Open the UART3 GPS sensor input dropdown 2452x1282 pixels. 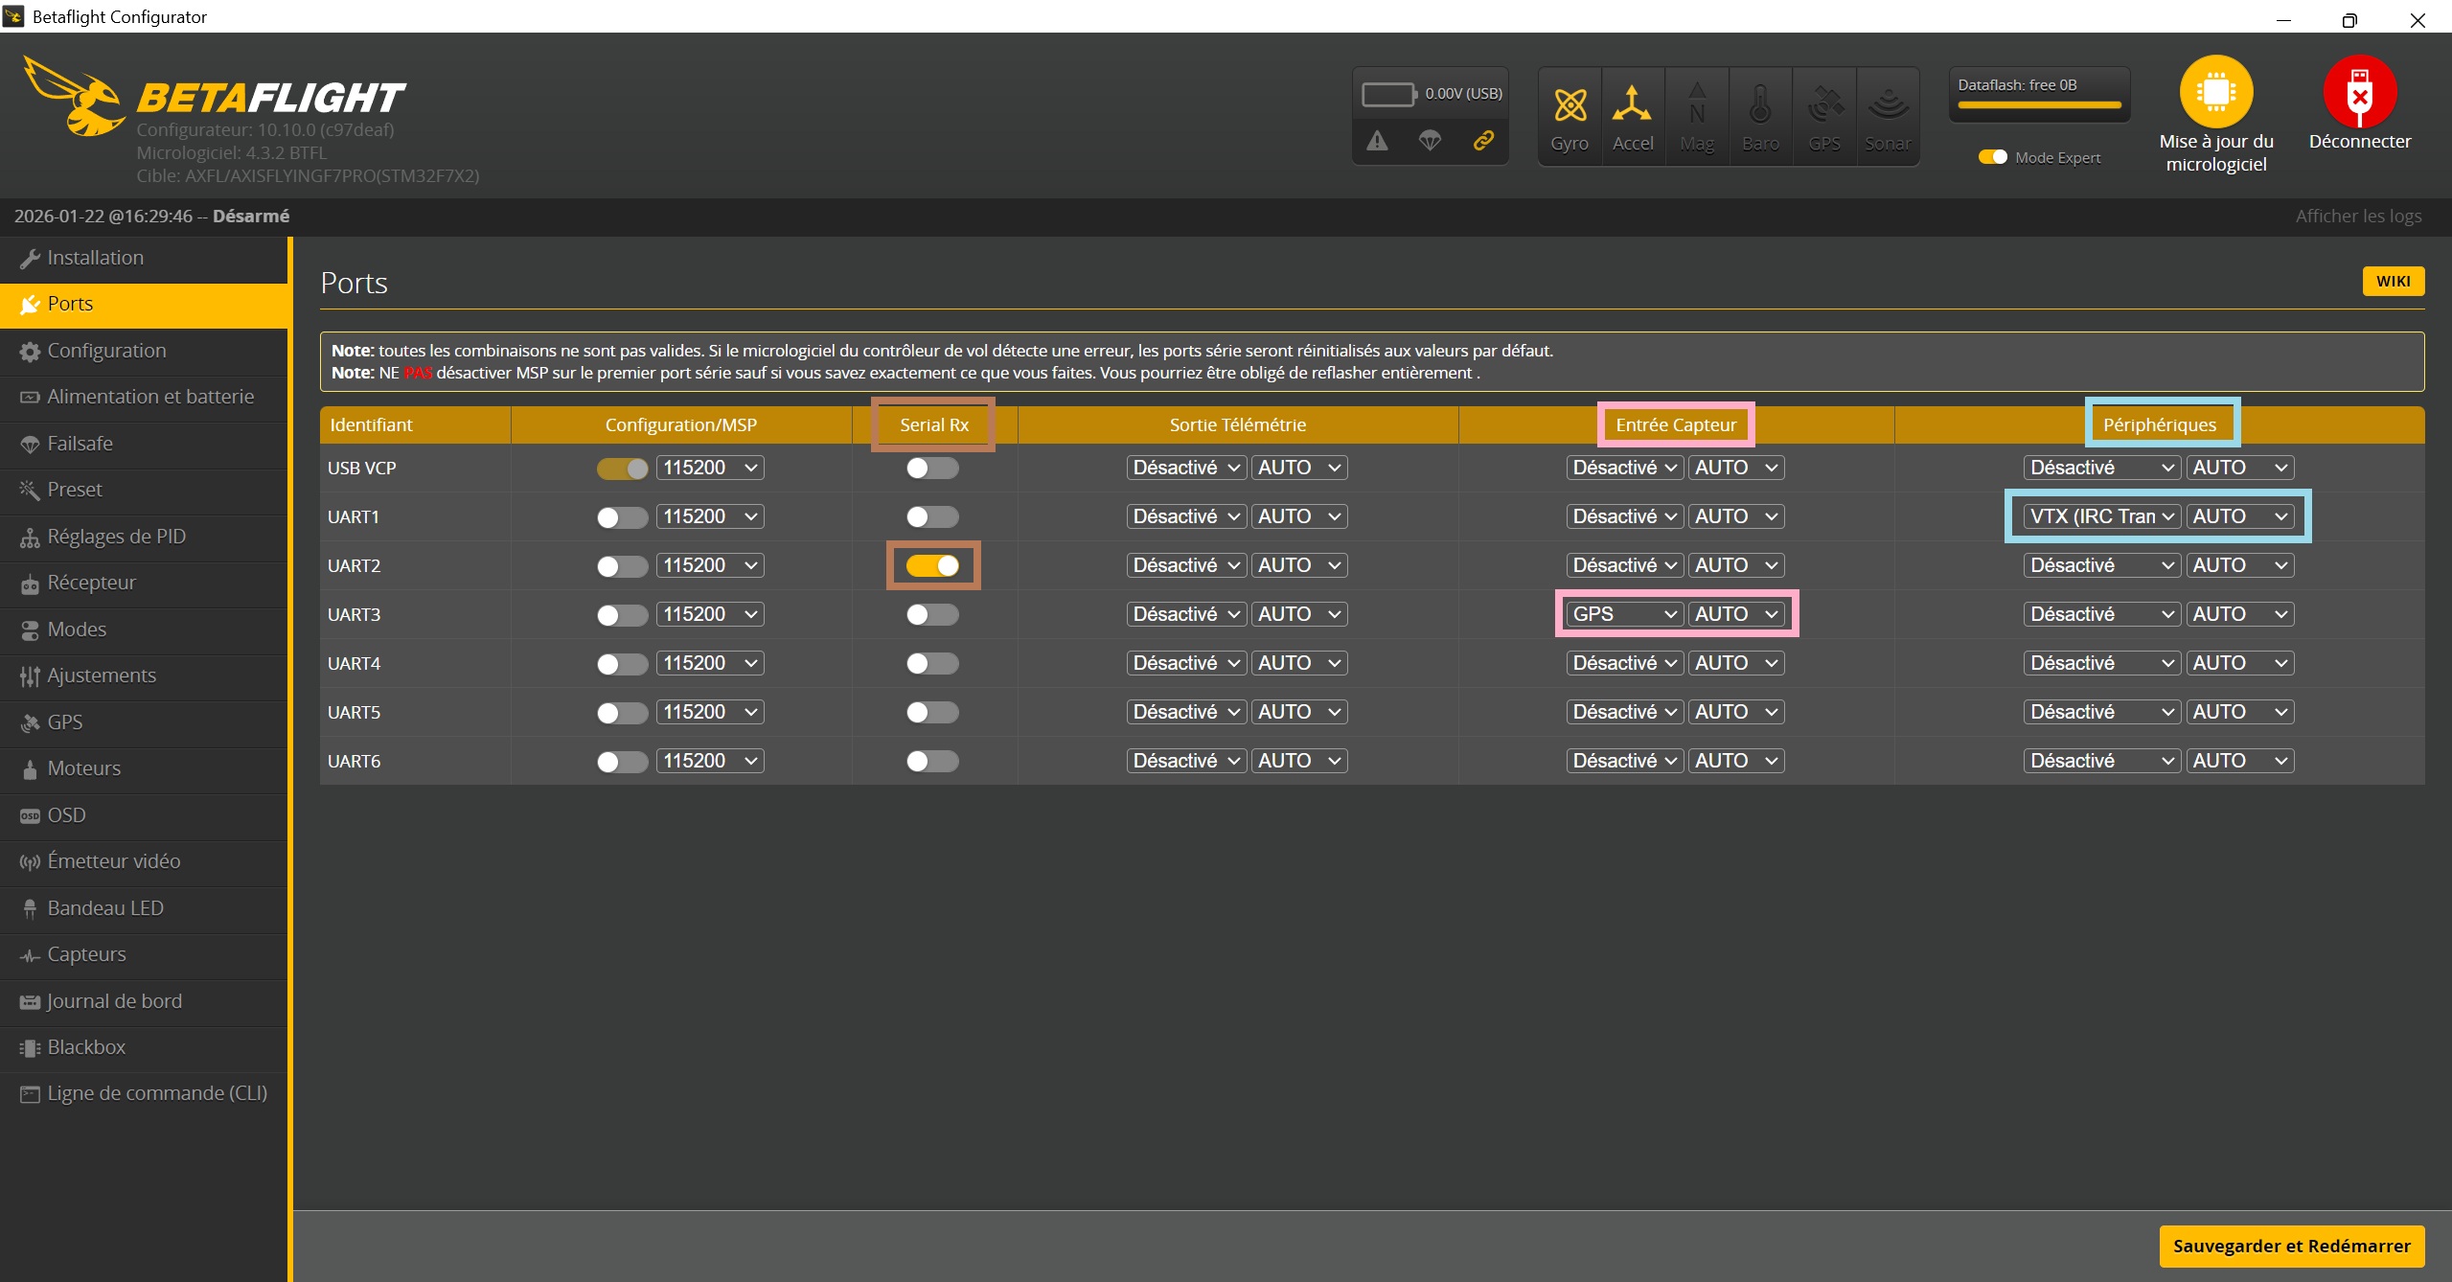pos(1624,614)
